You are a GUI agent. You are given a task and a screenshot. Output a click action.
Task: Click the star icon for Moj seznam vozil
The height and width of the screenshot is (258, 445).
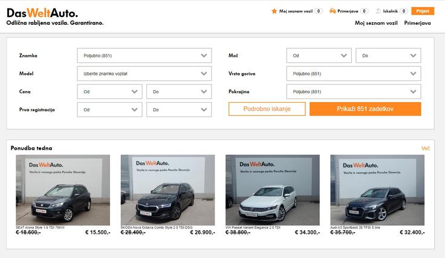274,11
